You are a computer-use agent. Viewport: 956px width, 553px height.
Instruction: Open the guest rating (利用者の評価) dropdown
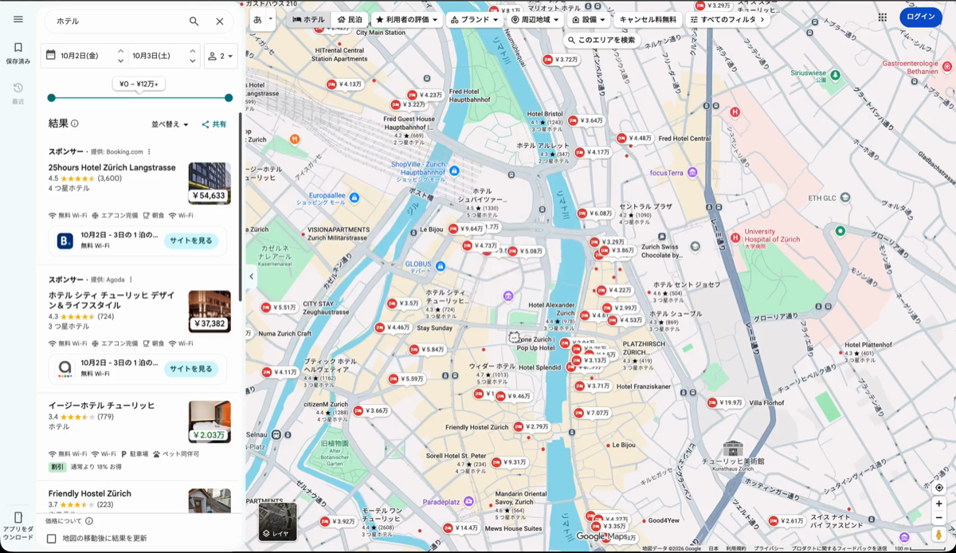pos(406,19)
